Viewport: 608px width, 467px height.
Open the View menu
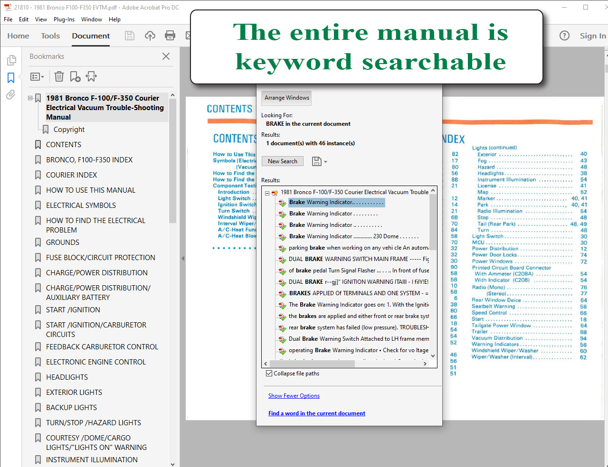pos(41,19)
